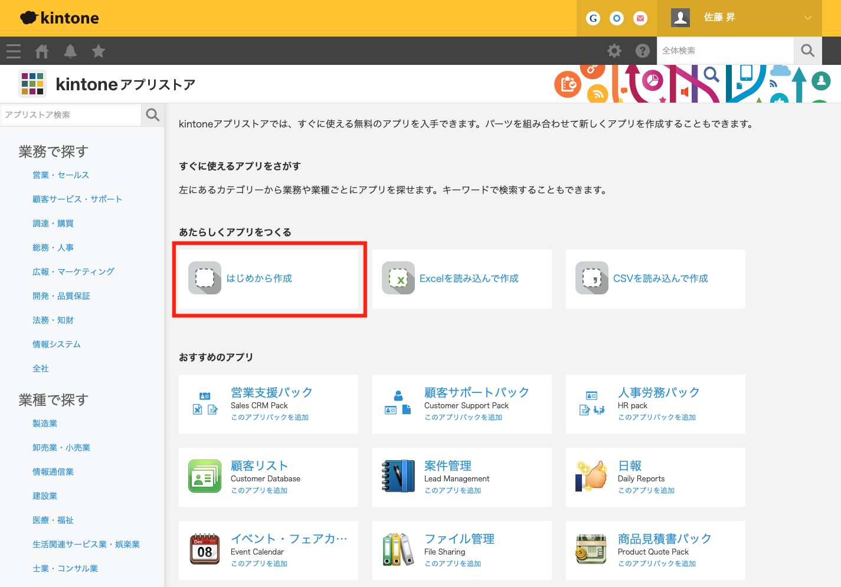The image size is (841, 587).
Task: Click the アプリストア検索 input field
Action: click(x=71, y=115)
